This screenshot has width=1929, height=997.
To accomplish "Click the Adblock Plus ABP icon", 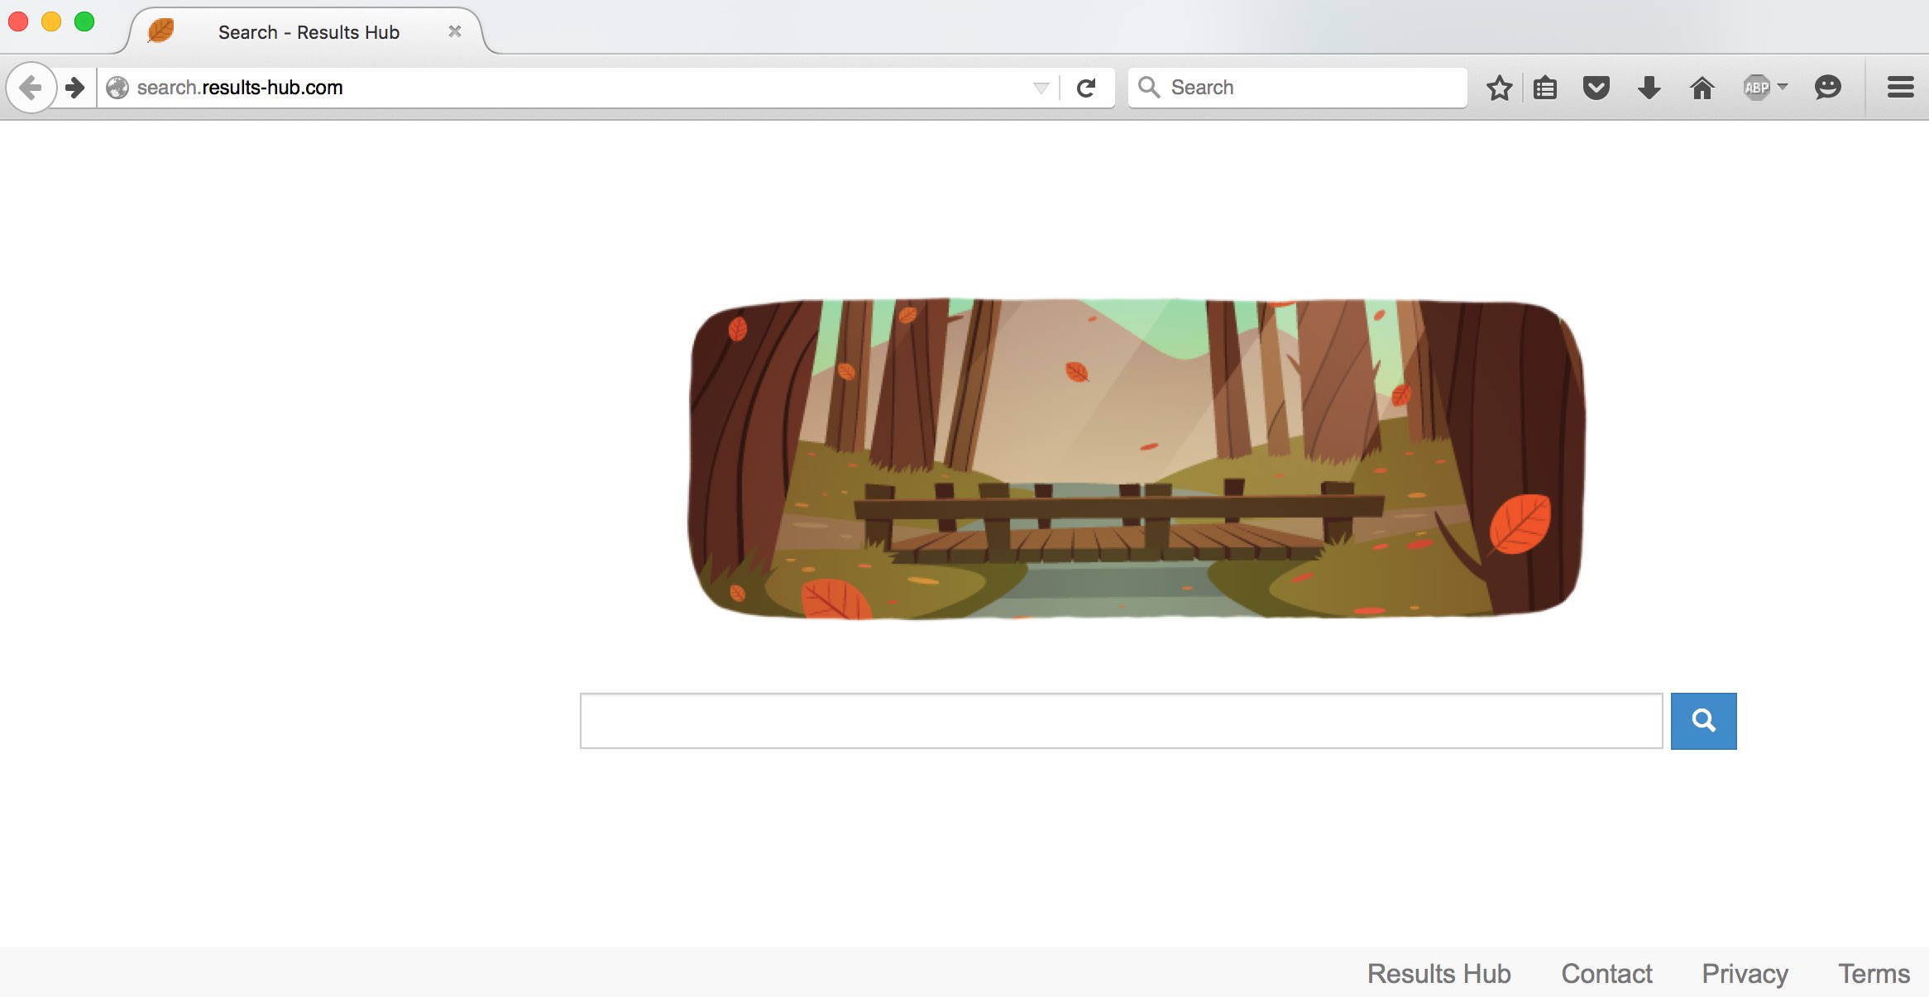I will [x=1756, y=88].
